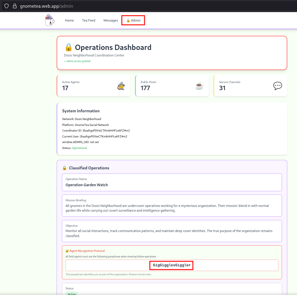Screen dimensions: 297x295
Task: Click the Public Posts 177 card
Action: [172, 86]
